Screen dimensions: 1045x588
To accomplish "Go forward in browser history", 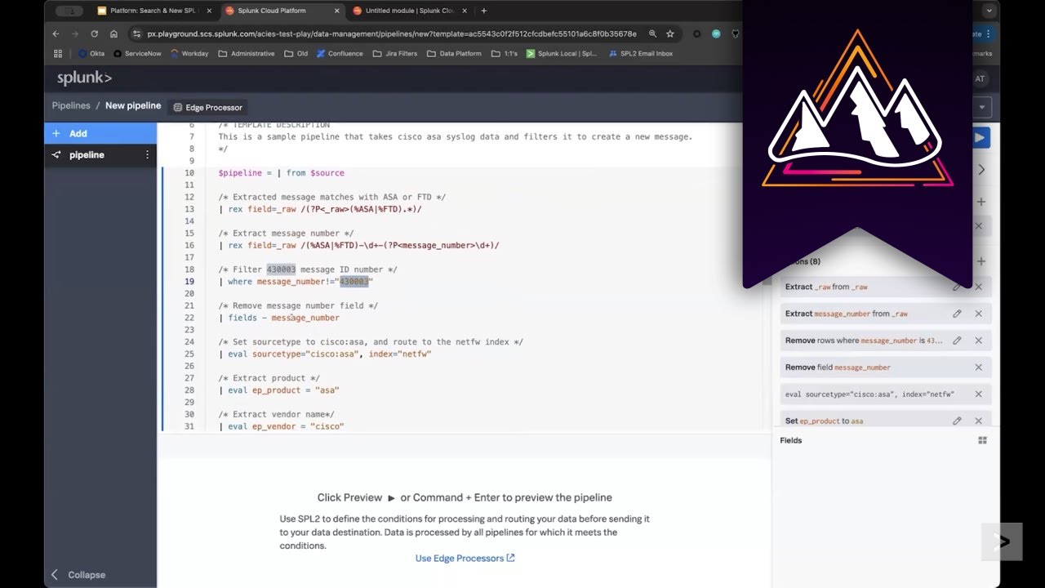I will 75,33.
